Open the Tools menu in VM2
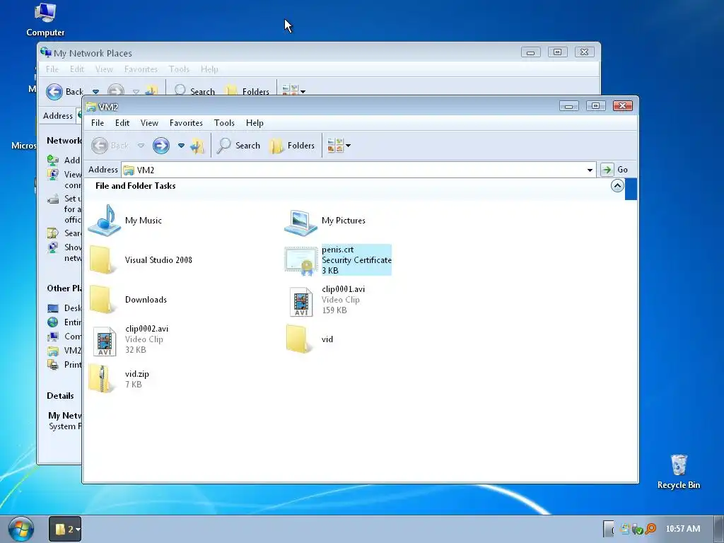Viewport: 724px width, 543px height. 224,123
